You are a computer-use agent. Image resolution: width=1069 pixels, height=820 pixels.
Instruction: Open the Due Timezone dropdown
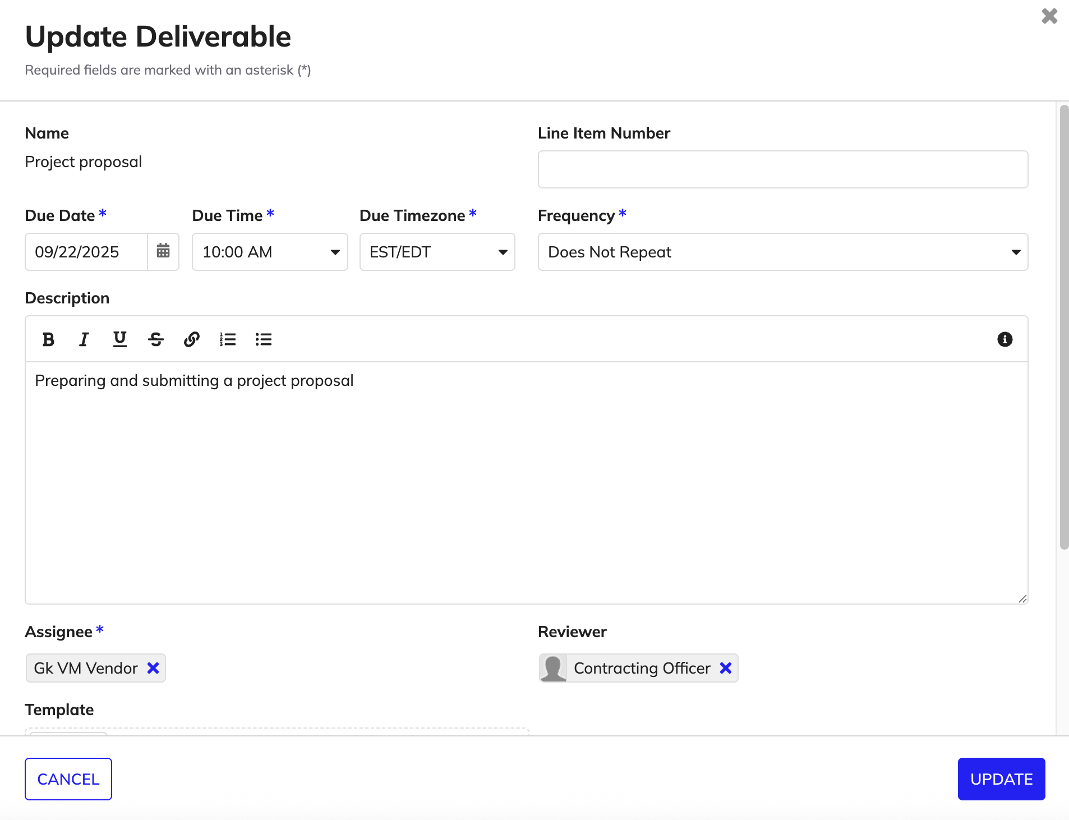click(x=437, y=252)
